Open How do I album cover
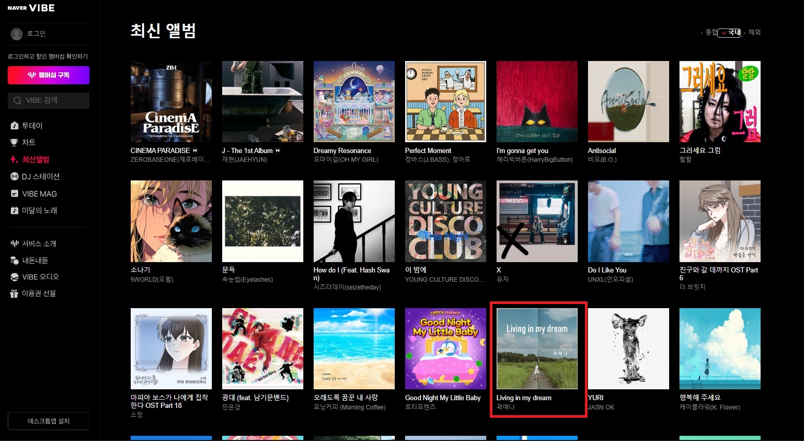 (x=354, y=221)
